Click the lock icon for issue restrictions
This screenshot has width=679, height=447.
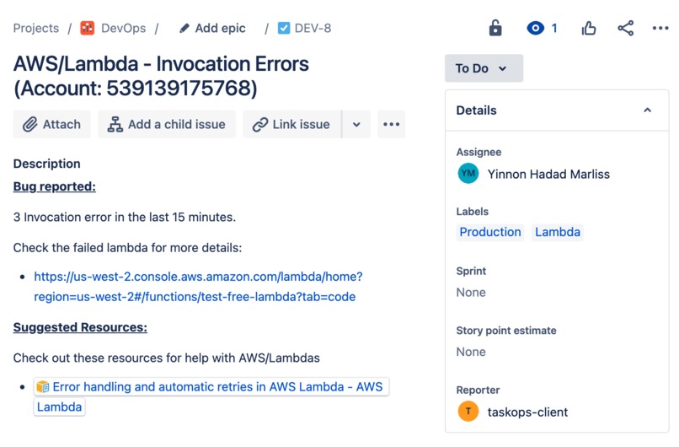pos(495,28)
